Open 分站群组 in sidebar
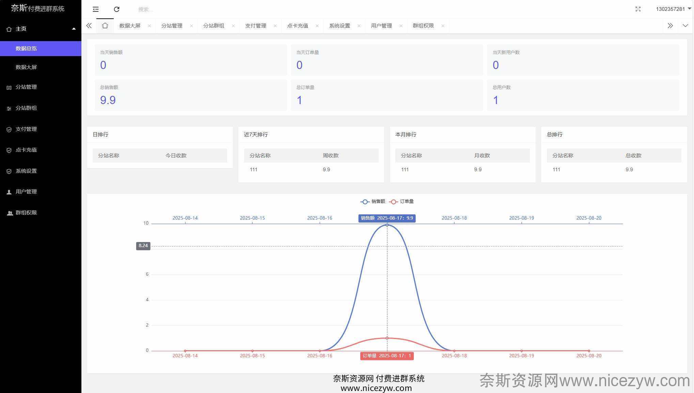Viewport: 694px width, 393px height. point(26,108)
